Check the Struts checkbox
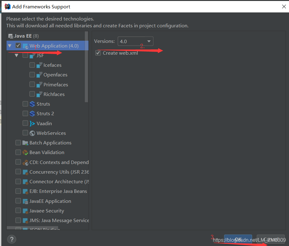Screen dimensions: 289x246 (x=25, y=104)
